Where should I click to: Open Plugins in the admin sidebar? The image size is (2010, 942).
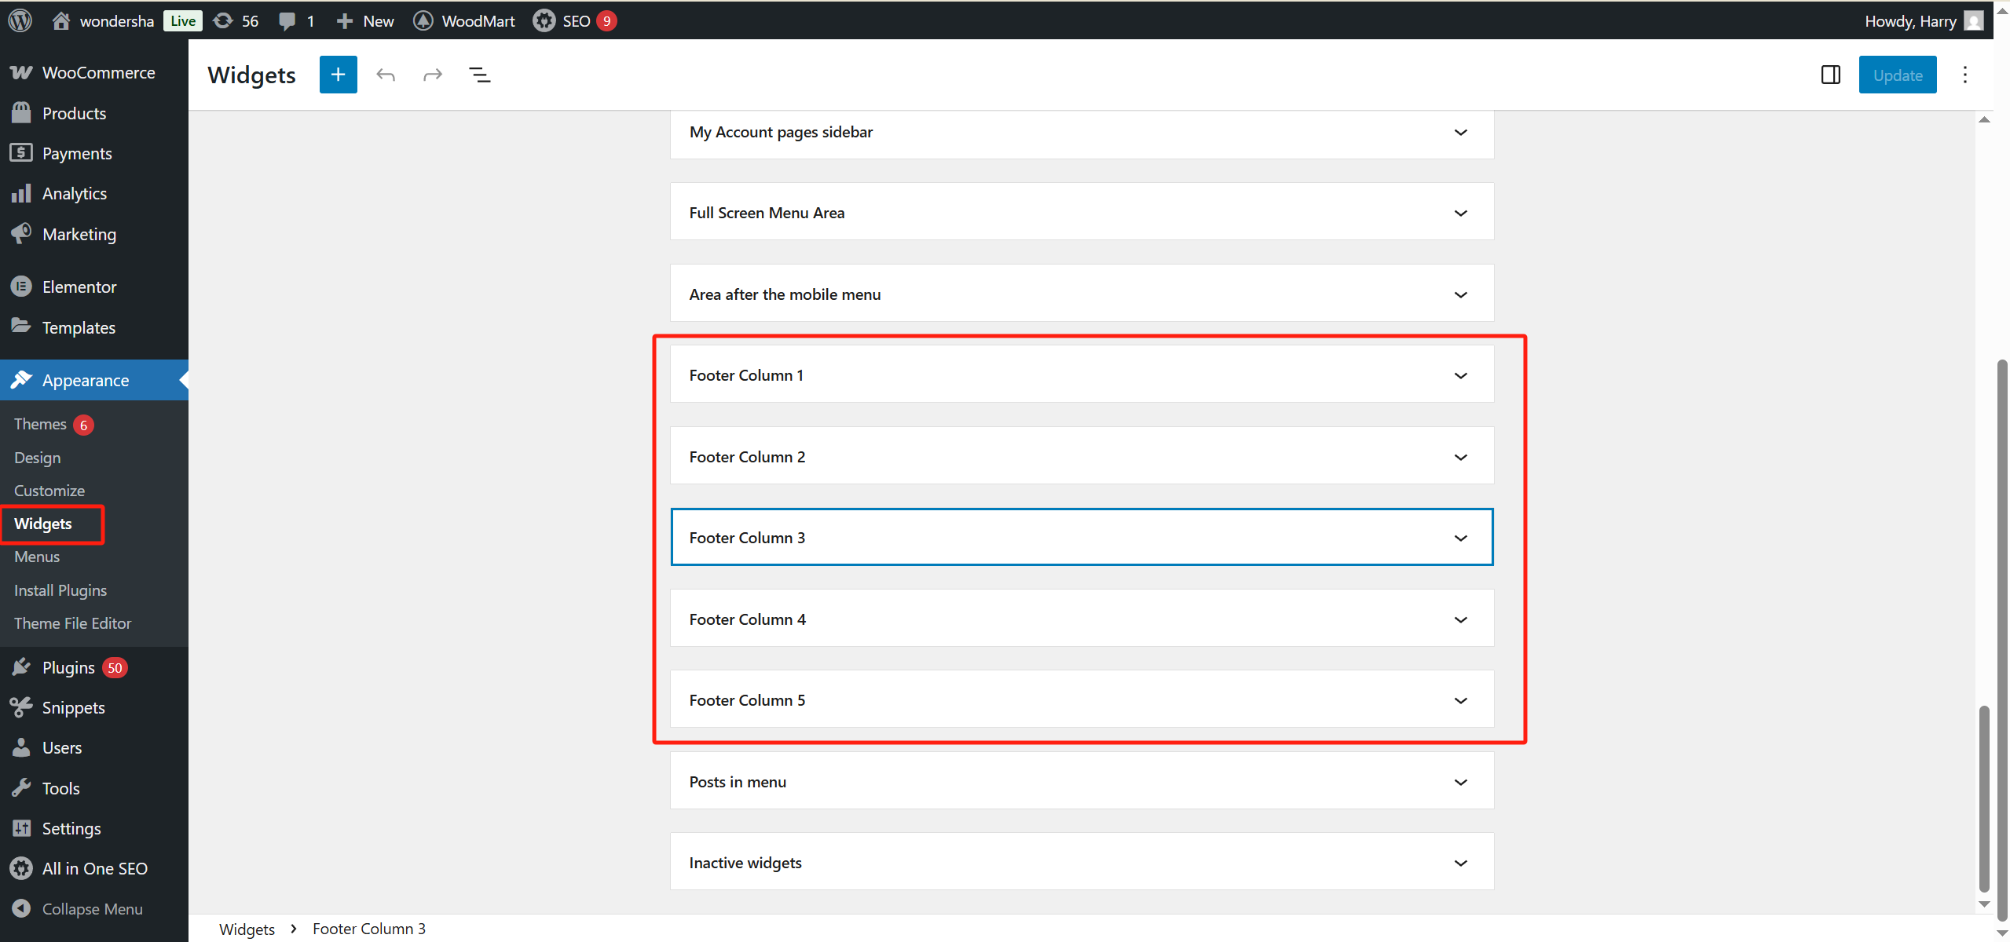(68, 667)
